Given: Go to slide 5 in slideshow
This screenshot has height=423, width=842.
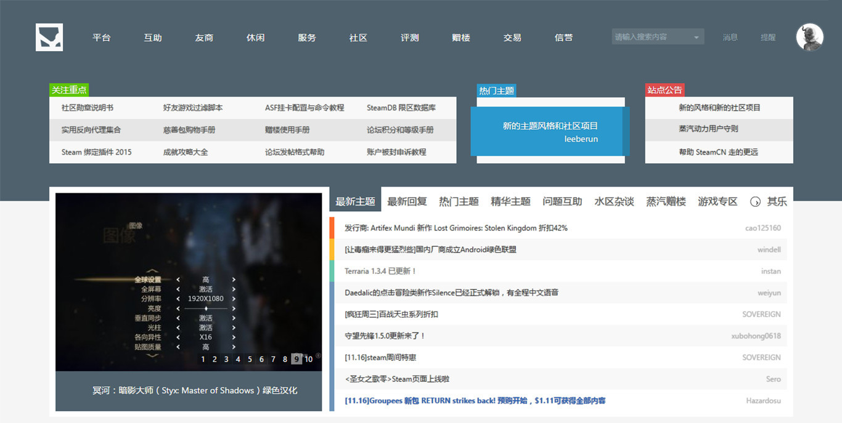Looking at the screenshot, I should coord(250,359).
